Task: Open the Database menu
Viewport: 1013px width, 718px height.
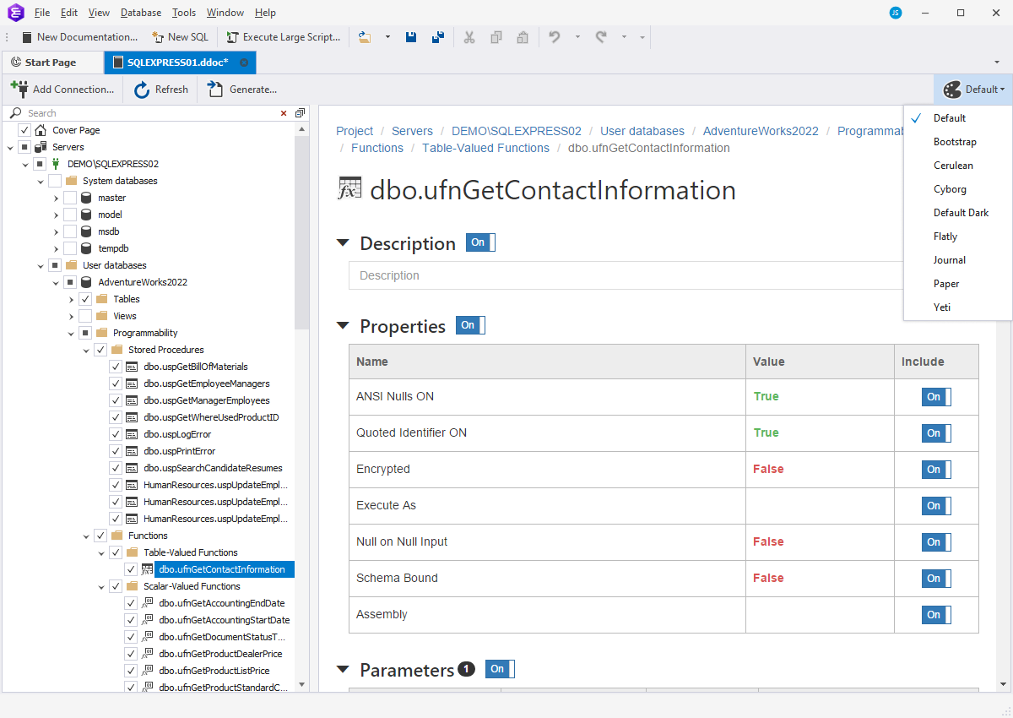Action: coord(140,13)
